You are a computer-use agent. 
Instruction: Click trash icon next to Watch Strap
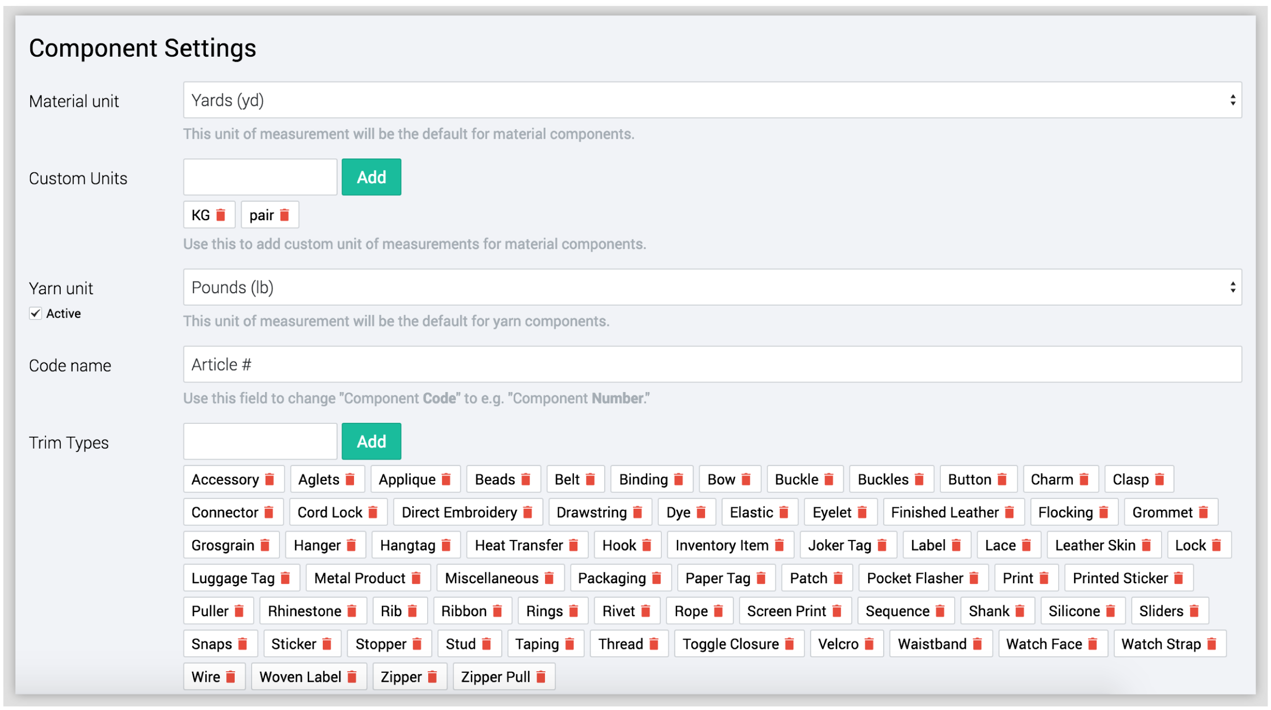point(1212,644)
